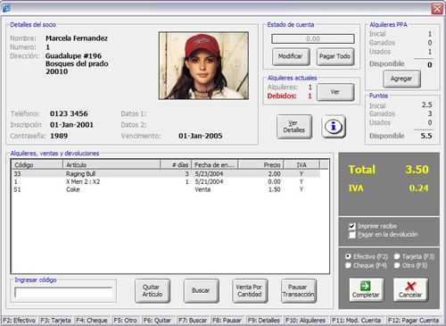Click the Pagar Todo button

click(334, 56)
